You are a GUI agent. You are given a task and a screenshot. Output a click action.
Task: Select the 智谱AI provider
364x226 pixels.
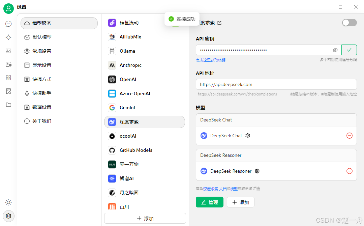[144, 179]
